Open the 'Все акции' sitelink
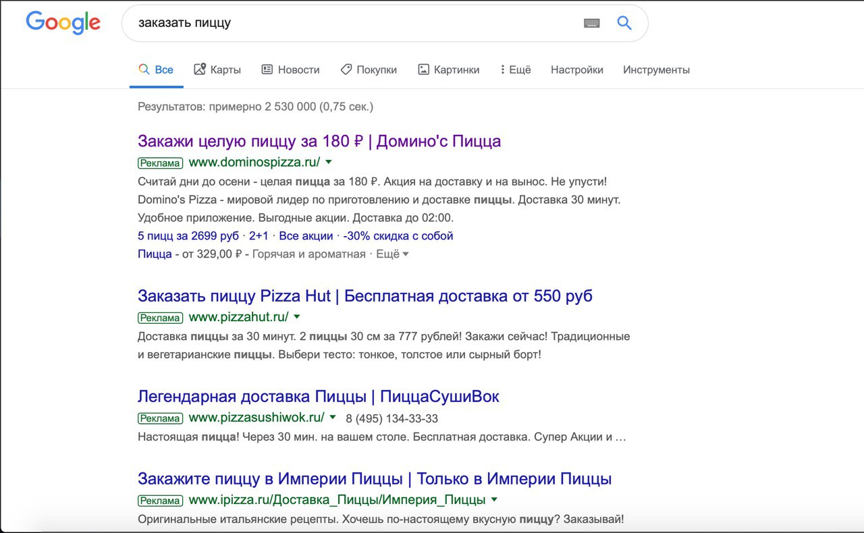The image size is (864, 533). tap(306, 235)
